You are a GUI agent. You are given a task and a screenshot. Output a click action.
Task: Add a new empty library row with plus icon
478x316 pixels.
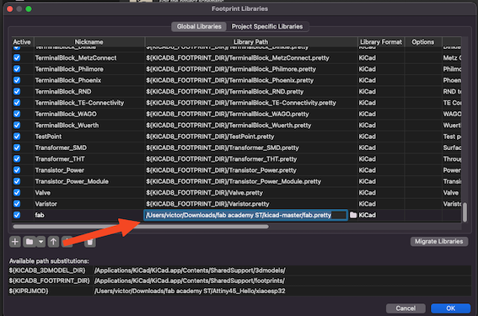click(14, 242)
